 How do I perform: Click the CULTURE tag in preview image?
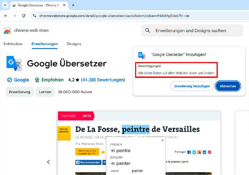(x=68, y=116)
